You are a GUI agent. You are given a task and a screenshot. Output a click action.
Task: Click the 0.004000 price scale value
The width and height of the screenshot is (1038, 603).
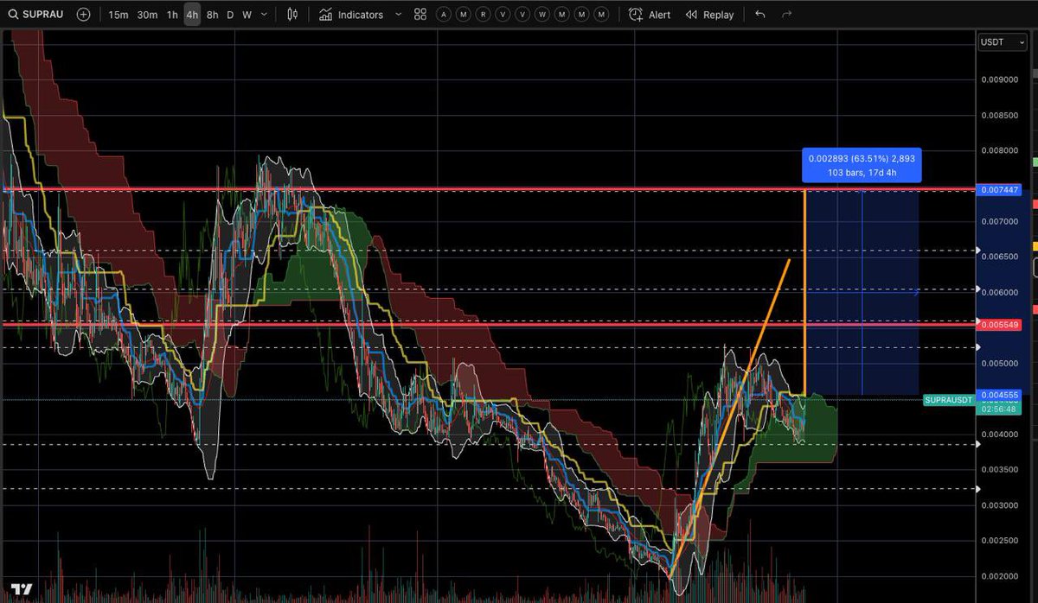999,434
